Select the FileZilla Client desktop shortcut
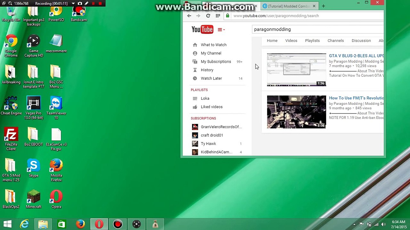 coord(11,140)
